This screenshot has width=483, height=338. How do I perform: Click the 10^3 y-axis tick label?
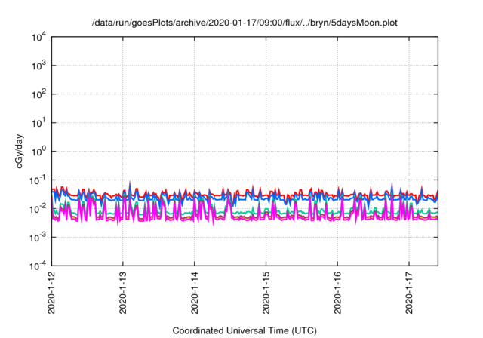pyautogui.click(x=38, y=66)
